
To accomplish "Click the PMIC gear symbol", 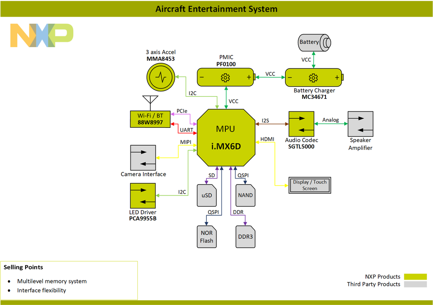I will click(225, 78).
